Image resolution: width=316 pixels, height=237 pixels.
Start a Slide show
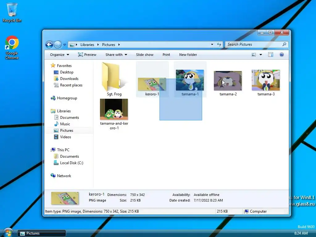[x=144, y=55]
